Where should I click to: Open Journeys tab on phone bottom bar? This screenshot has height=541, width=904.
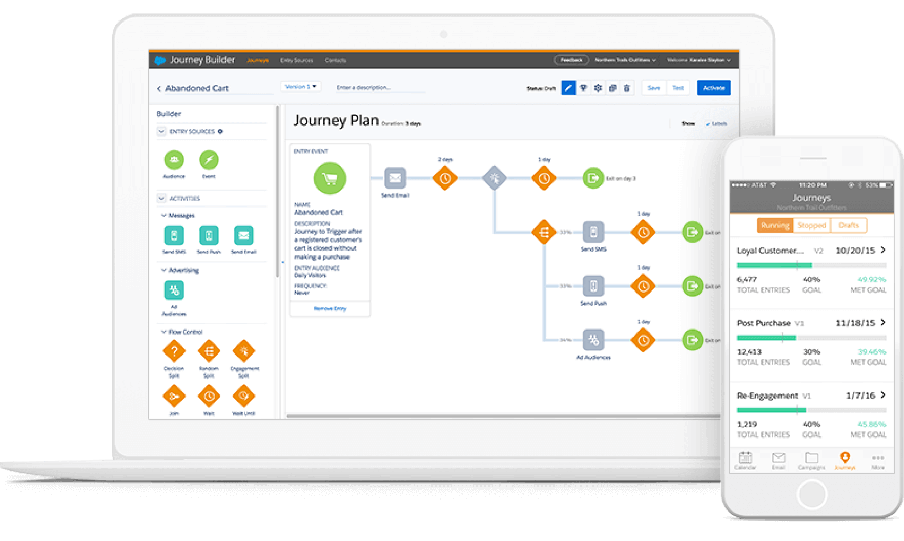coord(845,460)
